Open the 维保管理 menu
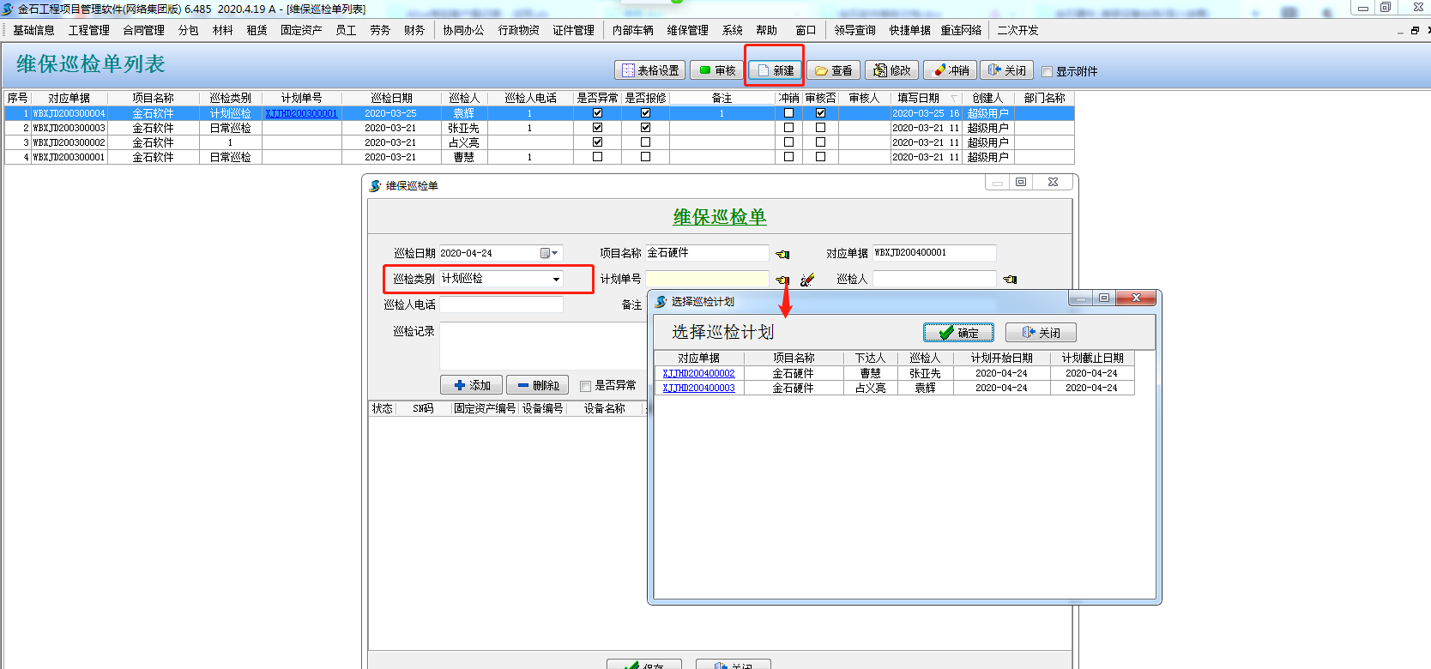The image size is (1431, 669). [x=687, y=30]
